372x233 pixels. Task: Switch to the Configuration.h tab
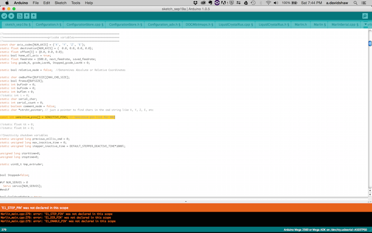pyautogui.click(x=48, y=25)
